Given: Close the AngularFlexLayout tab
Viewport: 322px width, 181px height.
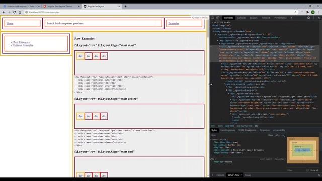Looking at the screenshot, I should point(119,6).
